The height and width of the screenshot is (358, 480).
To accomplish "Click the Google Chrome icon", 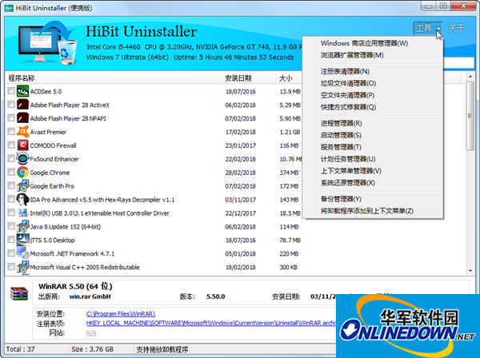I will 22,172.
